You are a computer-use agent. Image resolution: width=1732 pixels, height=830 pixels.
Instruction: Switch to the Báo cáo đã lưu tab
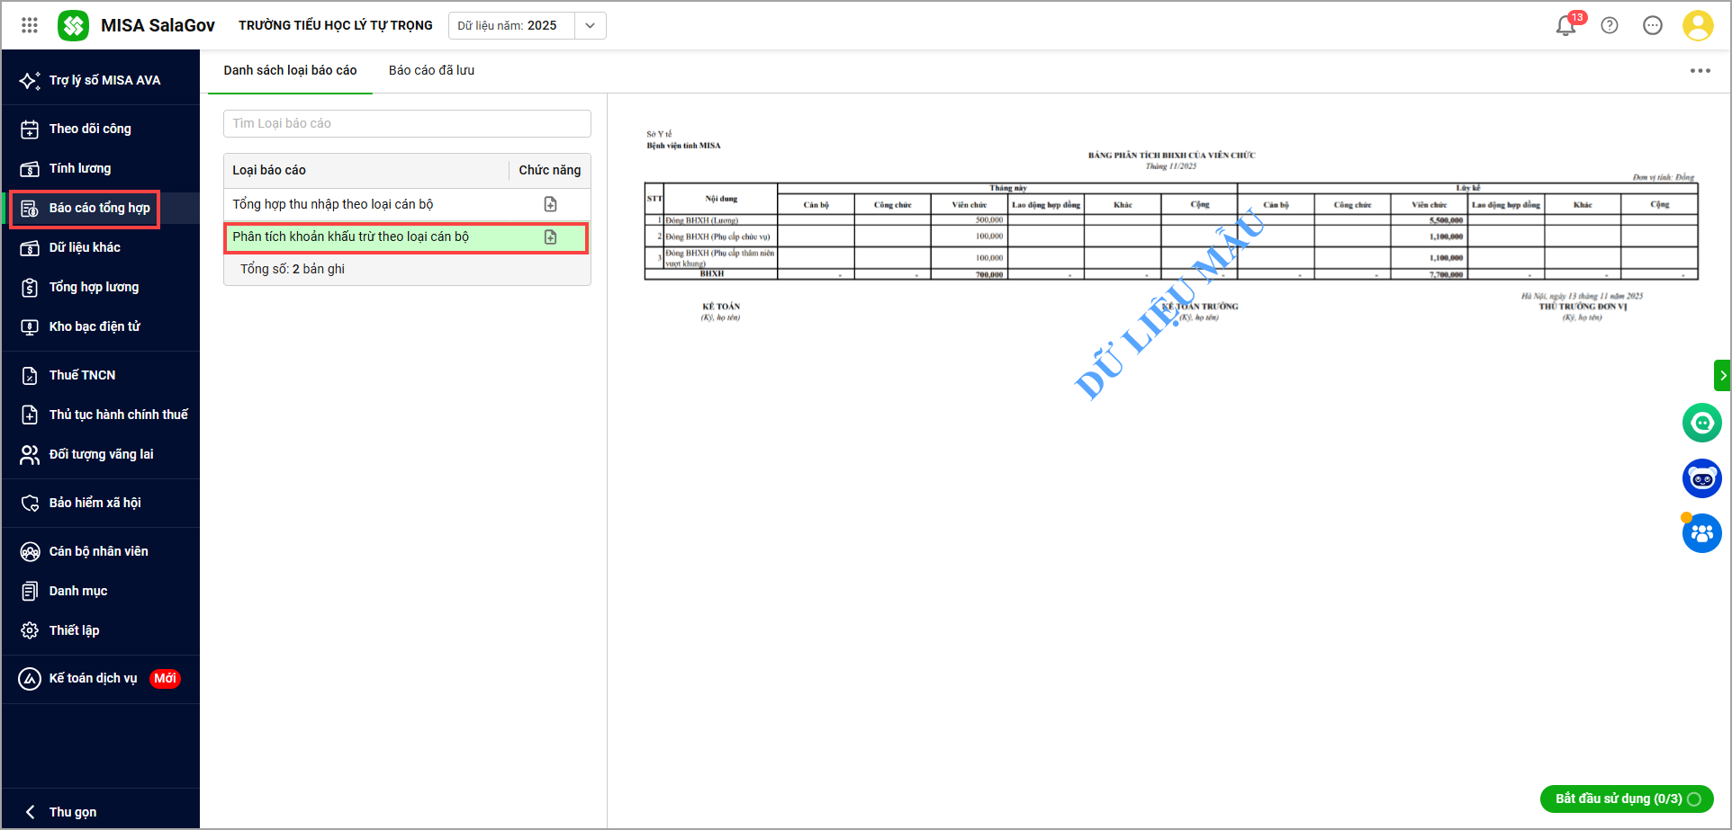tap(431, 70)
